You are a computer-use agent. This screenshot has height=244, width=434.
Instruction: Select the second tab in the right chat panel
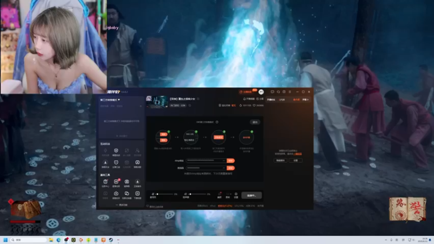282,100
